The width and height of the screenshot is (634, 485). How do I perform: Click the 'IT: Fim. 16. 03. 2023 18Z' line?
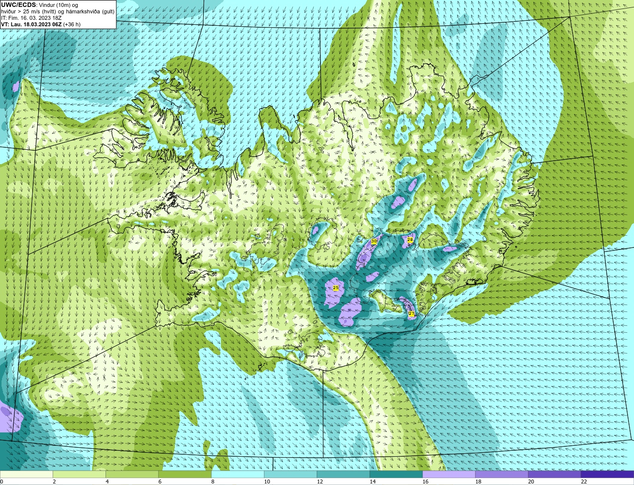pos(31,18)
